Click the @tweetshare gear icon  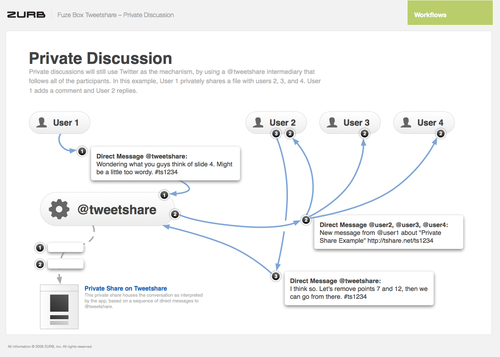tap(59, 209)
